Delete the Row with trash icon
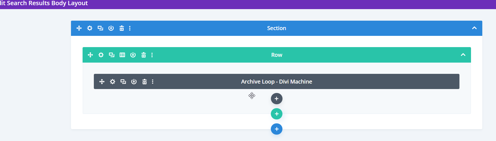496x141 pixels. (143, 55)
